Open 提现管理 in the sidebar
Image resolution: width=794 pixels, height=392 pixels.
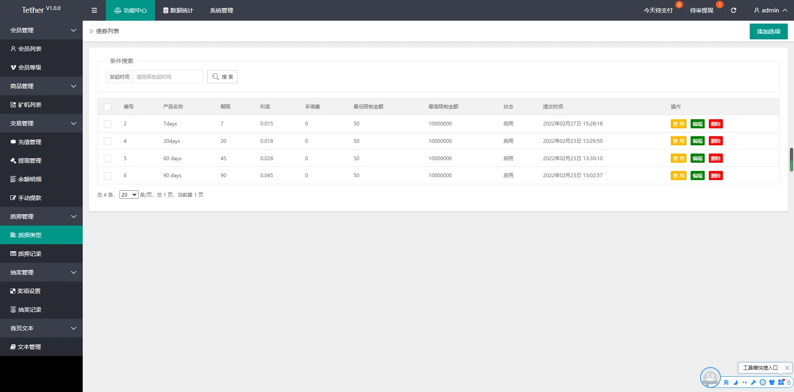pyautogui.click(x=30, y=161)
